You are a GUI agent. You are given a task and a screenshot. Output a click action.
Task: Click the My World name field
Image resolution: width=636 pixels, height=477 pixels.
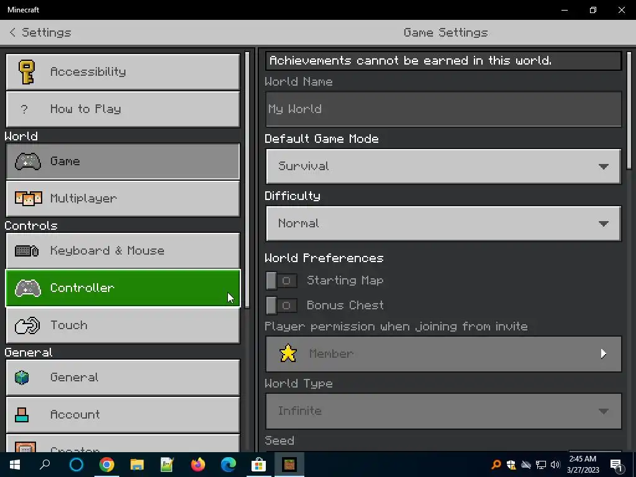443,109
